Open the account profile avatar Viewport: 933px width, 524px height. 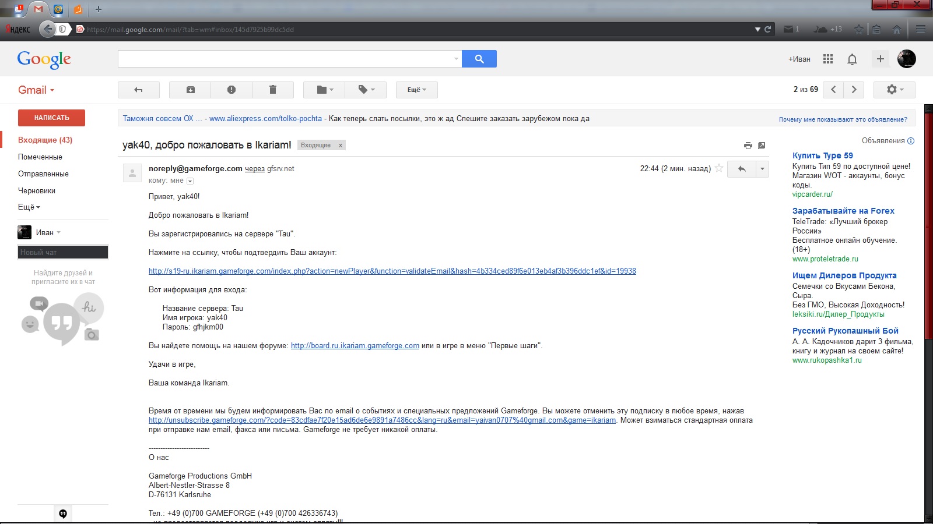tap(907, 59)
